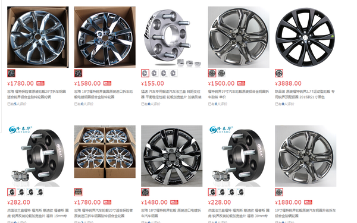Image resolution: width=357 pixels, height=223 pixels.
Task: Open reviews link under the ¥1500.00 wheel
Action: click(x=218, y=104)
